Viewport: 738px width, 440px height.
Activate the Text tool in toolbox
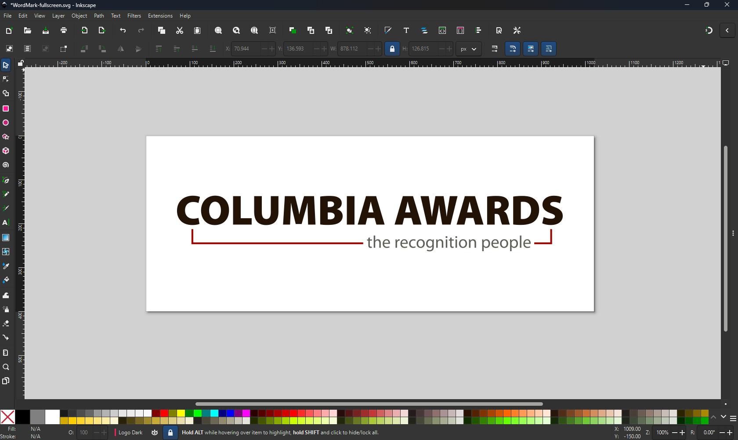(6, 223)
